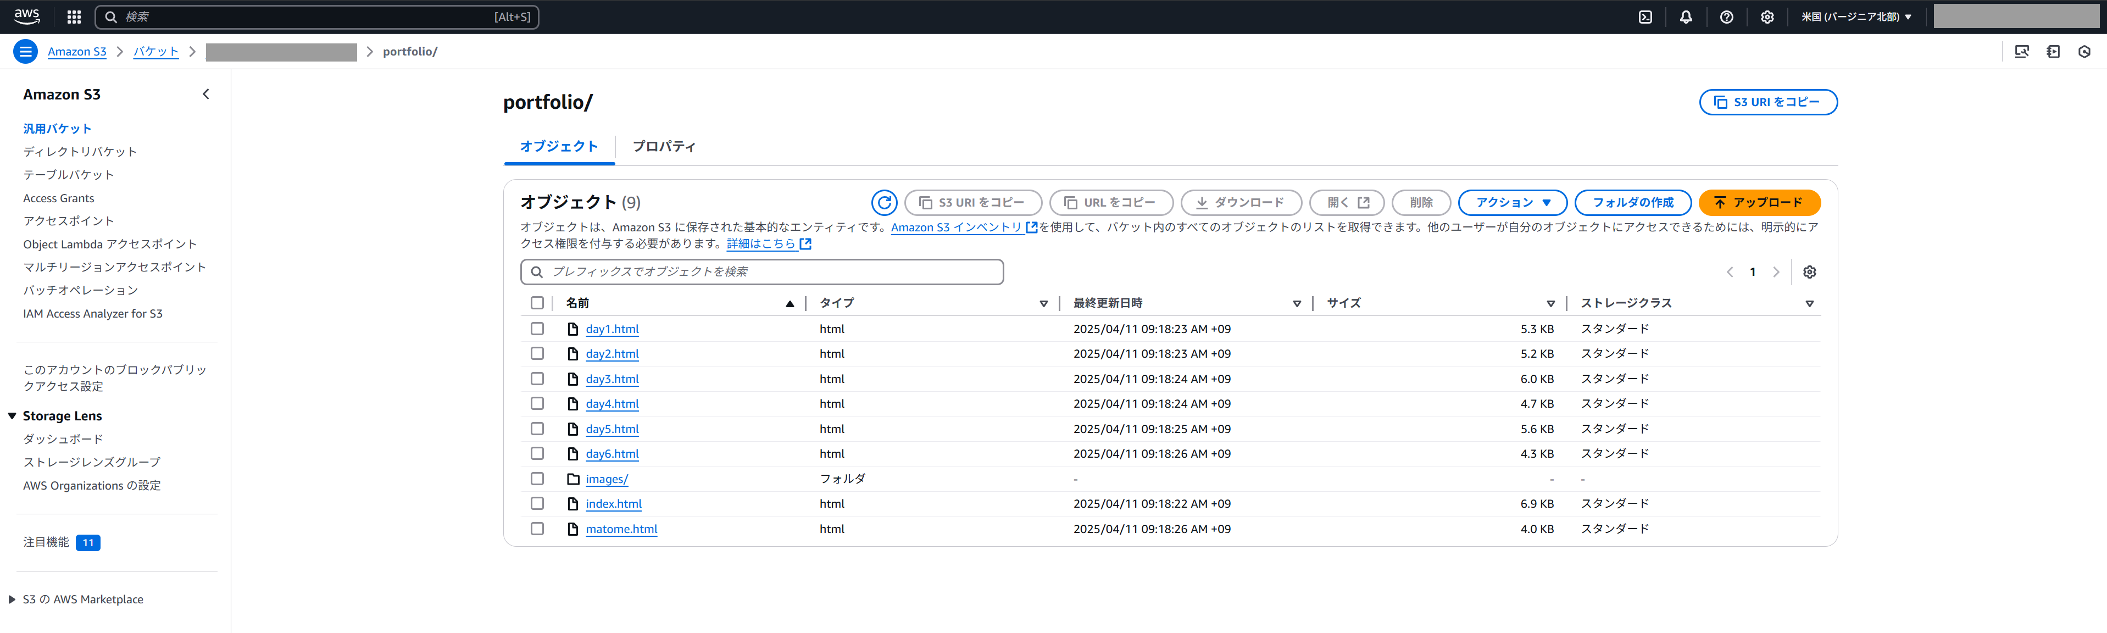Click the file icon beside index.html
The image size is (2107, 633).
[572, 504]
